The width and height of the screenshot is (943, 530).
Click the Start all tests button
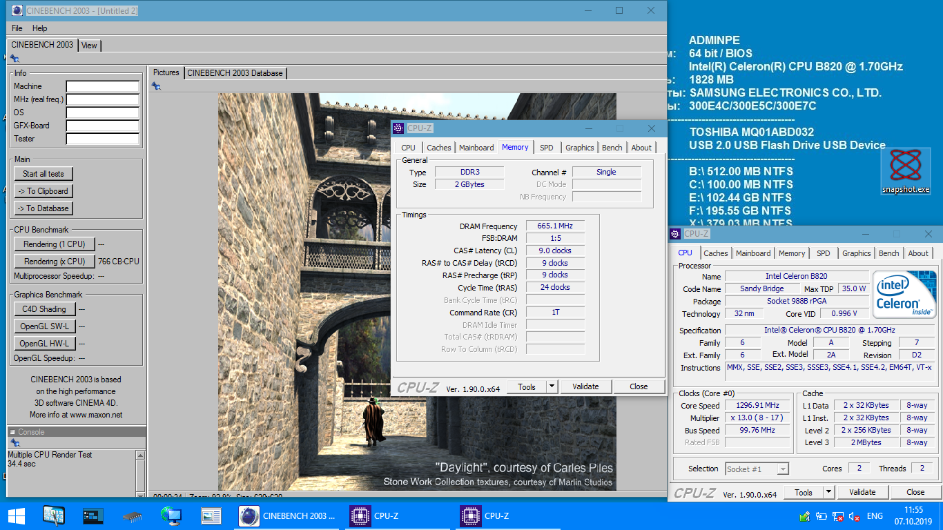pyautogui.click(x=43, y=174)
